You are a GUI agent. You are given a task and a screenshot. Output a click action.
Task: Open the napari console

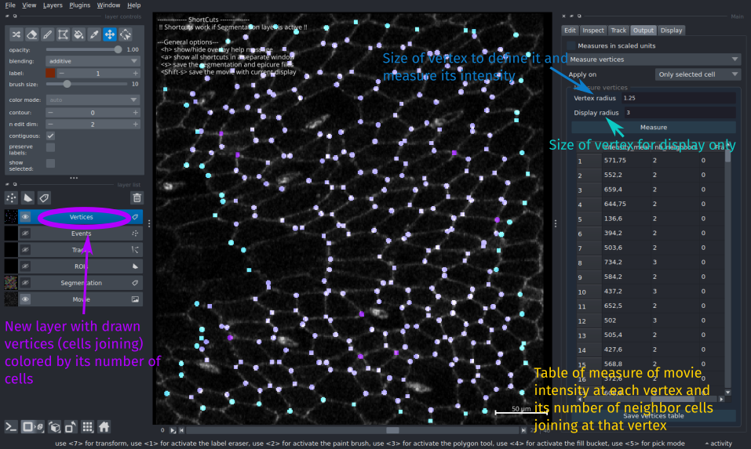[11, 426]
